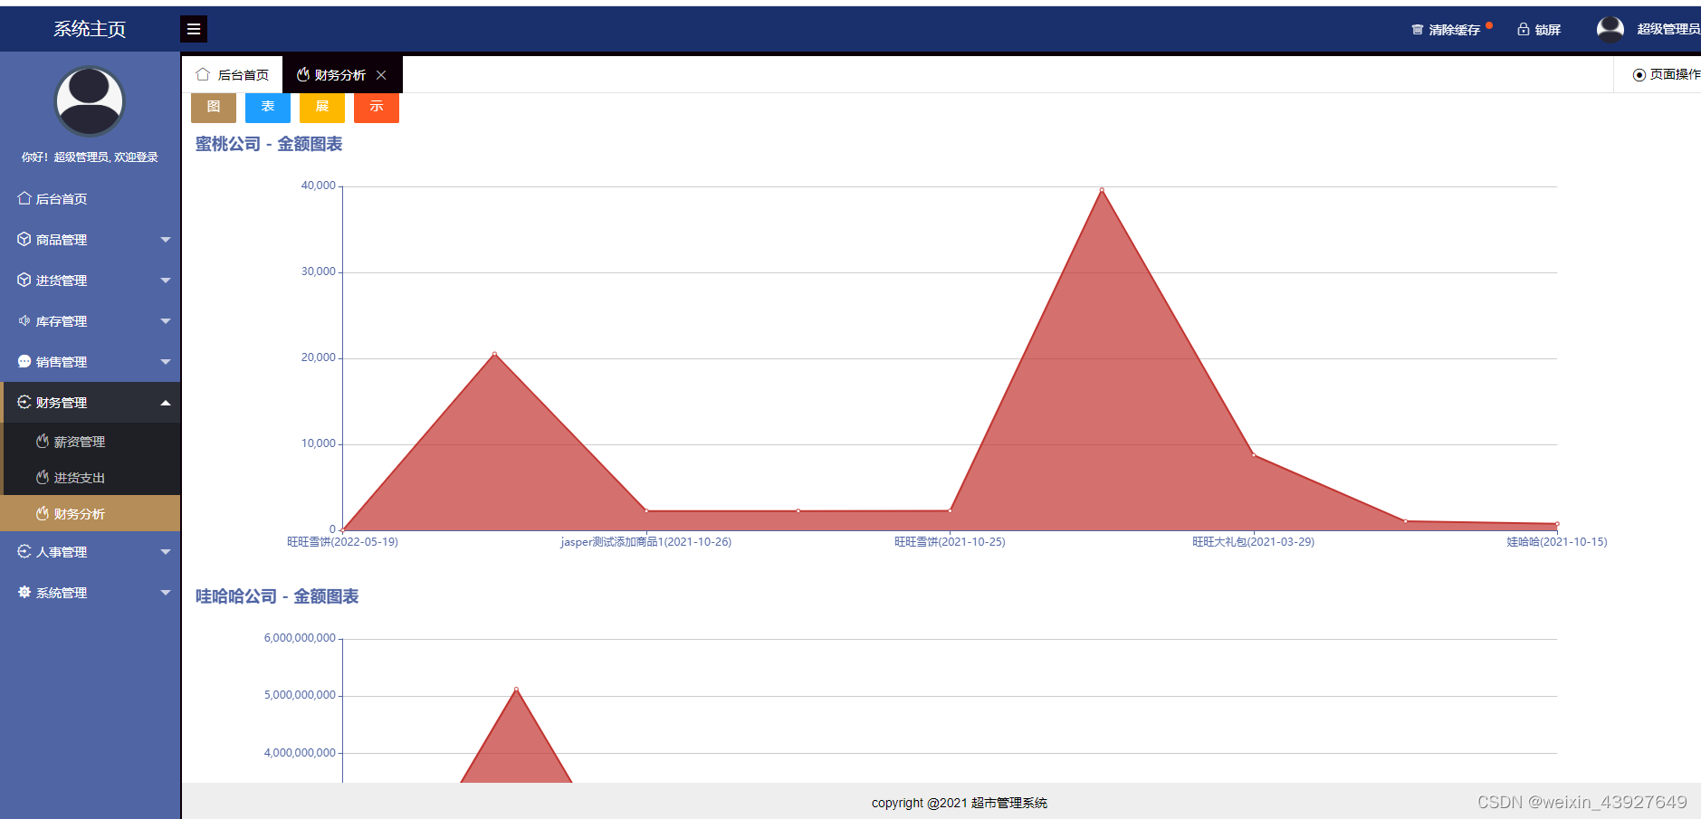Image resolution: width=1701 pixels, height=819 pixels.
Task: Click the 薪资管理 flame icon
Action: (43, 441)
